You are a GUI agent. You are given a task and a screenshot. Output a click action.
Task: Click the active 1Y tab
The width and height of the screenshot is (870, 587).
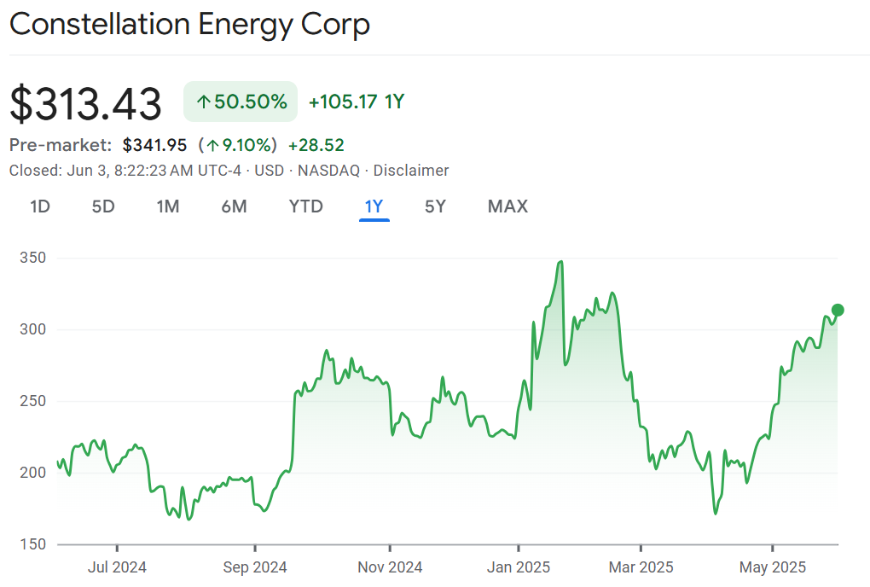point(374,206)
